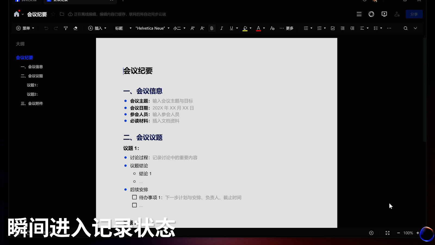Apply yellow highlight color
The height and width of the screenshot is (245, 435).
[245, 28]
